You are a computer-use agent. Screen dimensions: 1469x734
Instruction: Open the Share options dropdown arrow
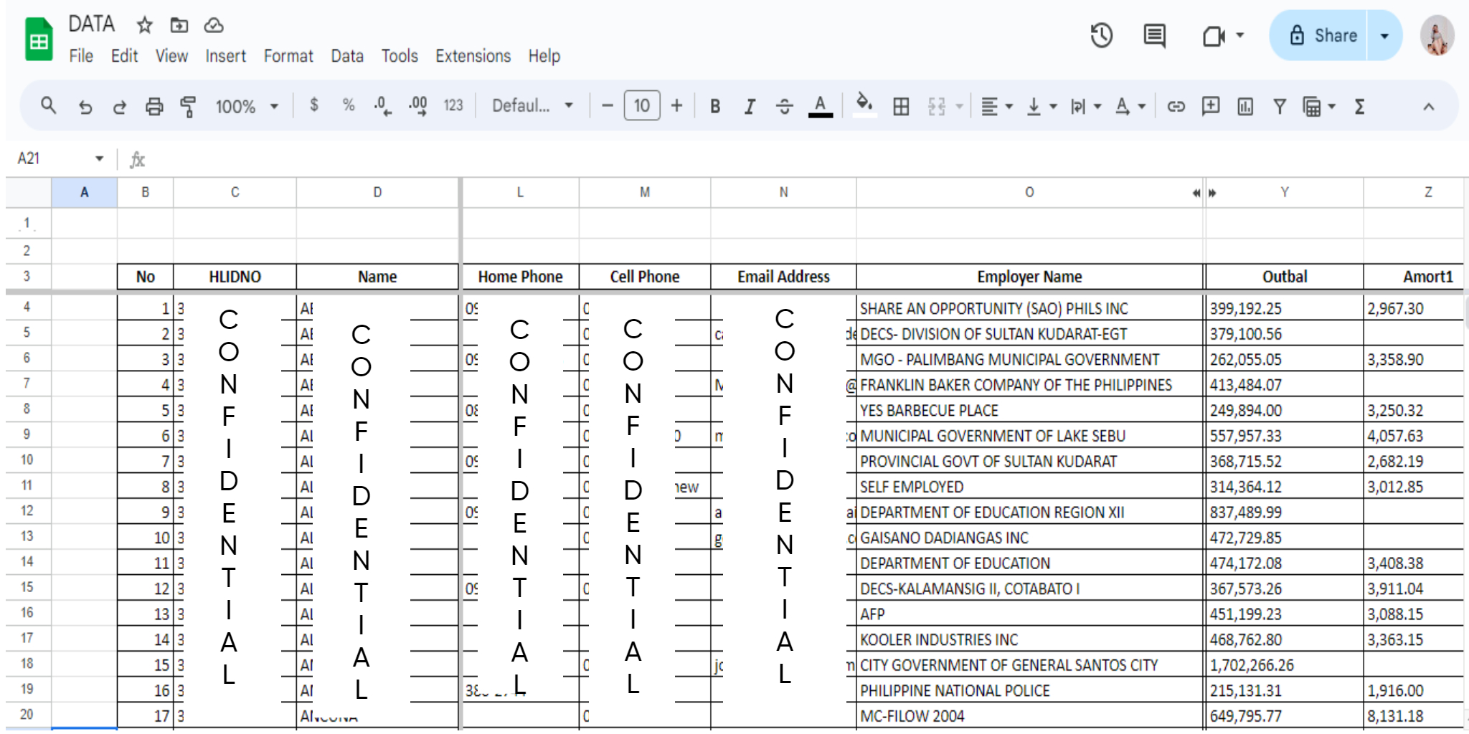(x=1384, y=36)
